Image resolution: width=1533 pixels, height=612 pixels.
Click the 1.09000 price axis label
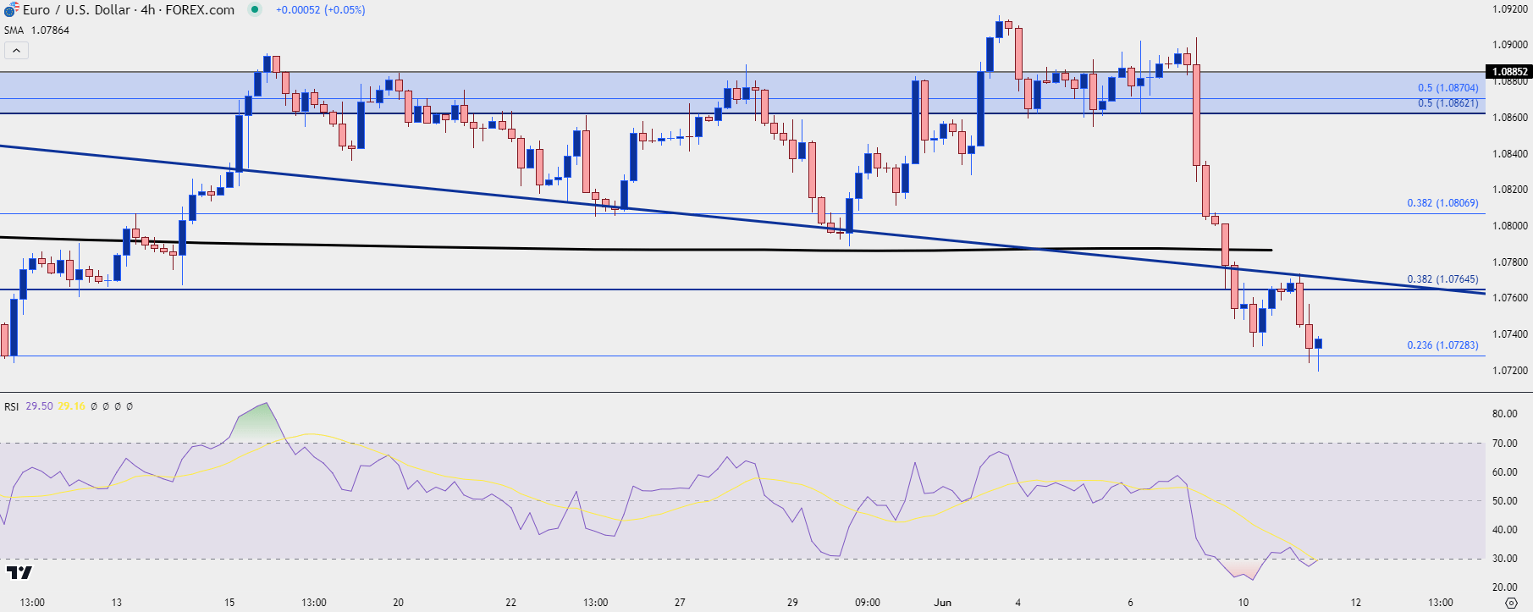pyautogui.click(x=1510, y=45)
